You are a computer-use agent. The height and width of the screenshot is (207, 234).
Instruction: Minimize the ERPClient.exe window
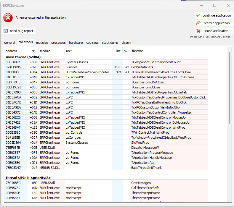point(201,5)
